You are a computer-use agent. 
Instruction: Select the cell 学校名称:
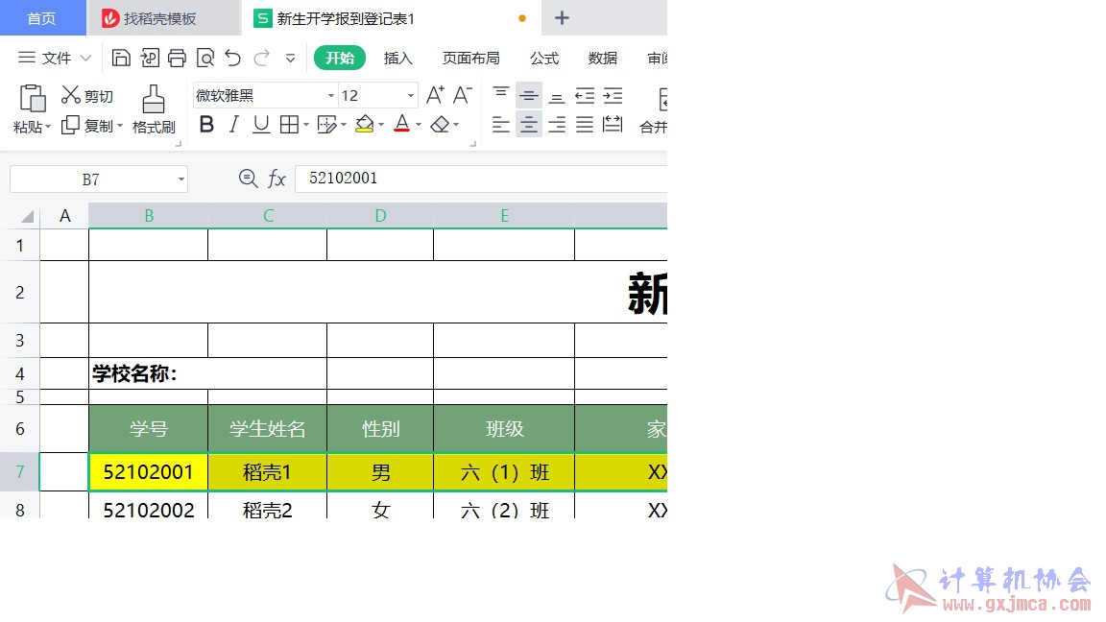(x=208, y=373)
